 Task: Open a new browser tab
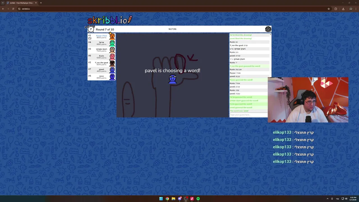click(41, 3)
